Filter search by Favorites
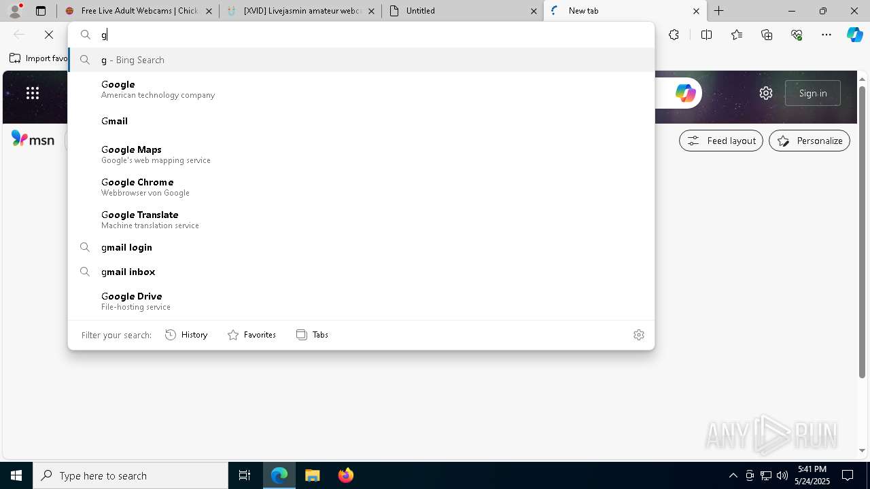 coord(251,335)
